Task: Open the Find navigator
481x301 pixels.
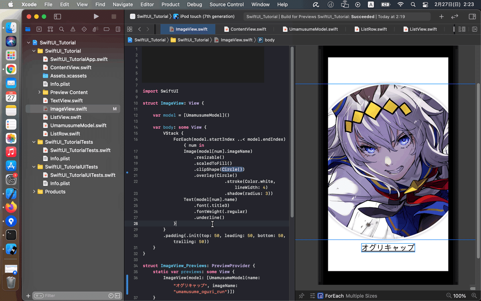Action: [61, 29]
